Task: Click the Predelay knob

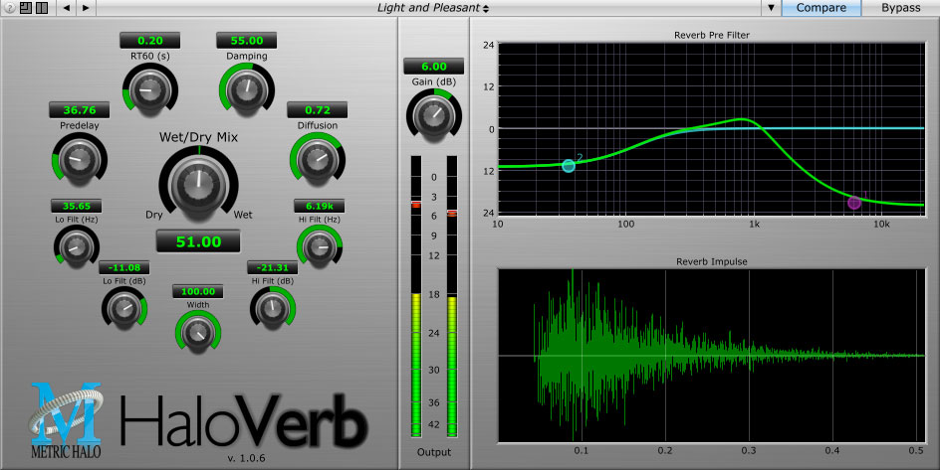Action: point(79,156)
